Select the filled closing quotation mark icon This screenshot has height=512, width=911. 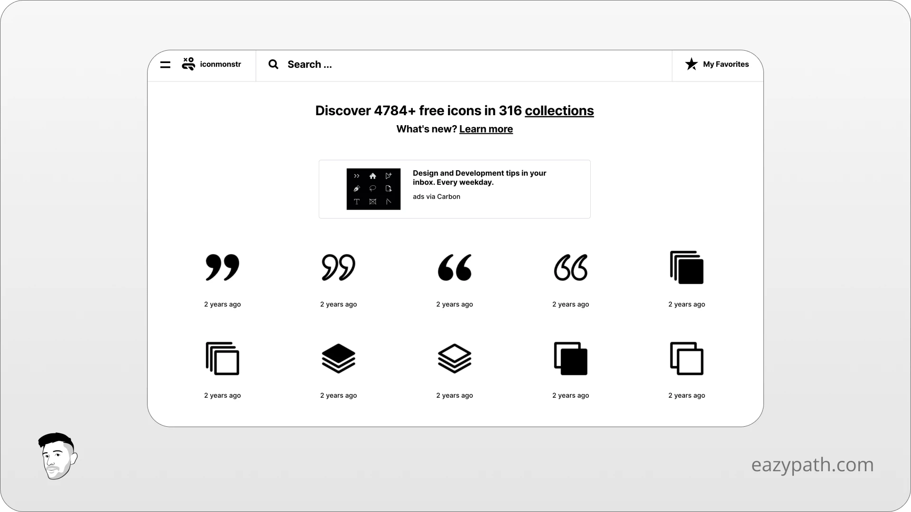pos(222,267)
